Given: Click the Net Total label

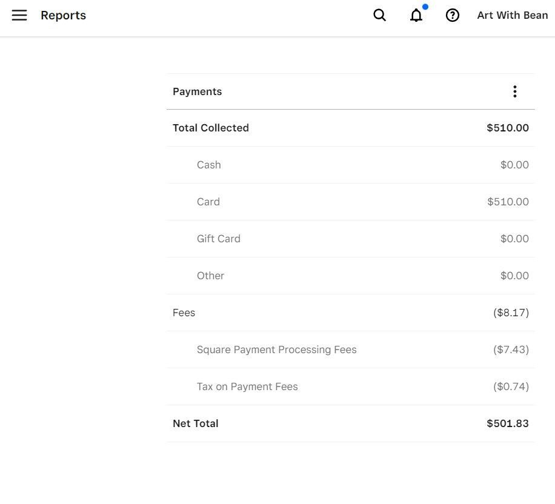Looking at the screenshot, I should click(x=196, y=423).
